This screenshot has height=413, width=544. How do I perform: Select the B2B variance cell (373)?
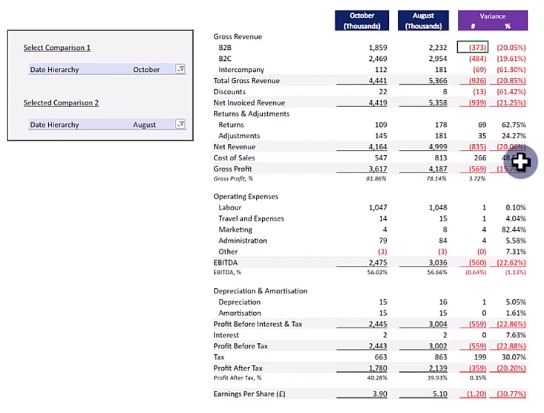click(473, 48)
